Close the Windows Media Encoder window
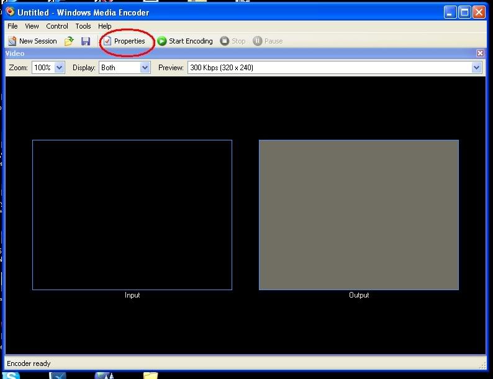Viewport: 493px width, 379px height. coord(479,12)
